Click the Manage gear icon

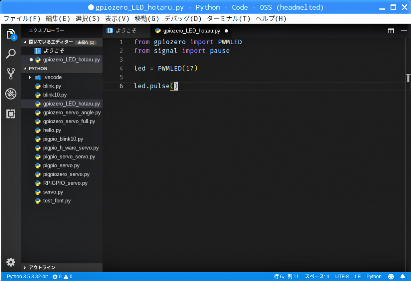tap(11, 262)
